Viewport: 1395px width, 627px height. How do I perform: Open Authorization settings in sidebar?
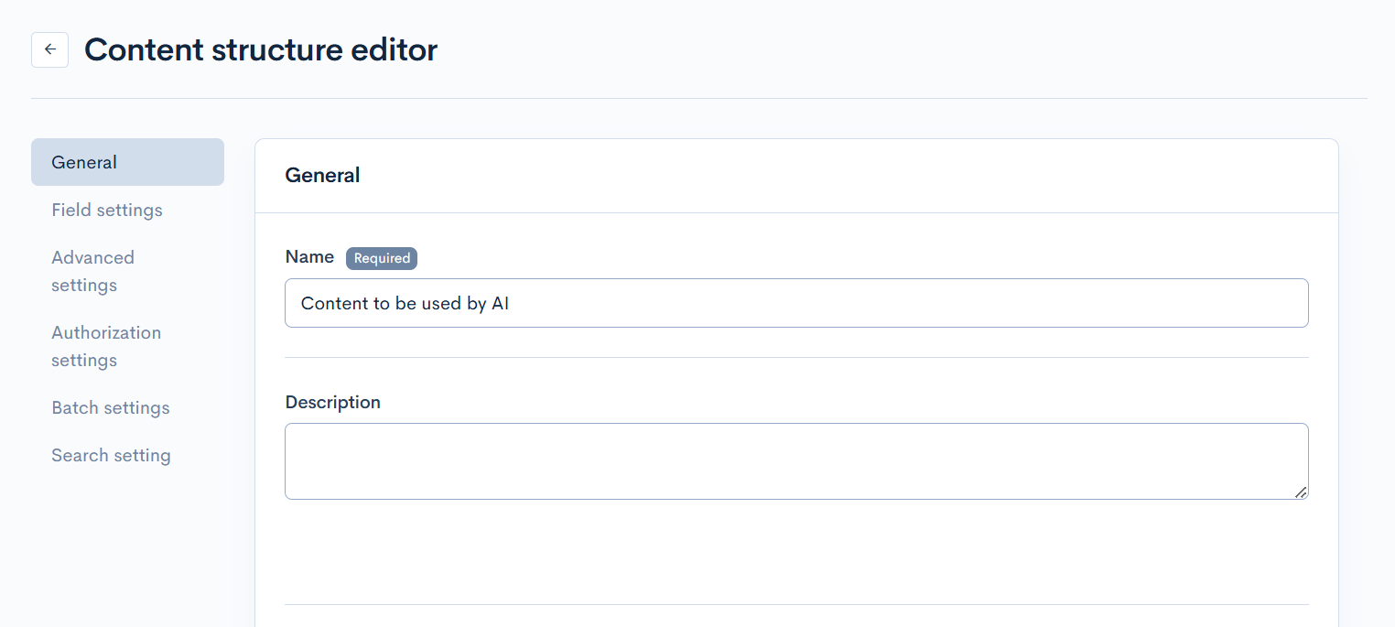tap(106, 346)
